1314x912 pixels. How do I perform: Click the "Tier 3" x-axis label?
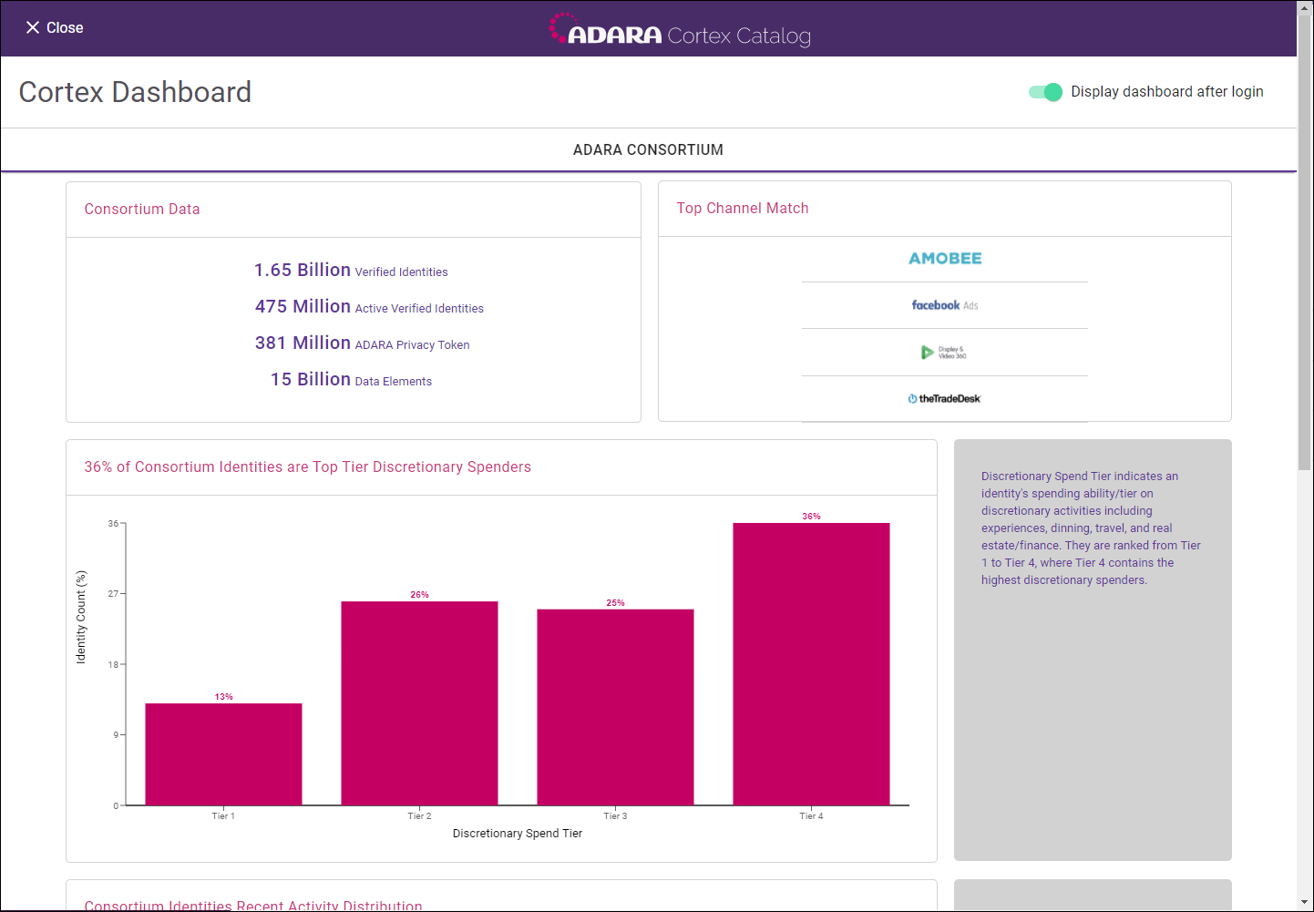tap(615, 816)
